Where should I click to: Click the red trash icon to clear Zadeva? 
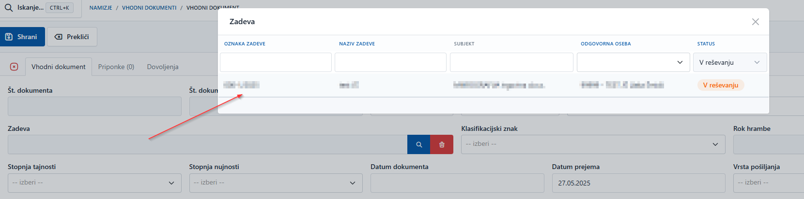(x=442, y=144)
